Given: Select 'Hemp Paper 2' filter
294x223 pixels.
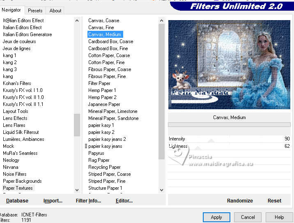Looking at the screenshot, I should [102, 97].
